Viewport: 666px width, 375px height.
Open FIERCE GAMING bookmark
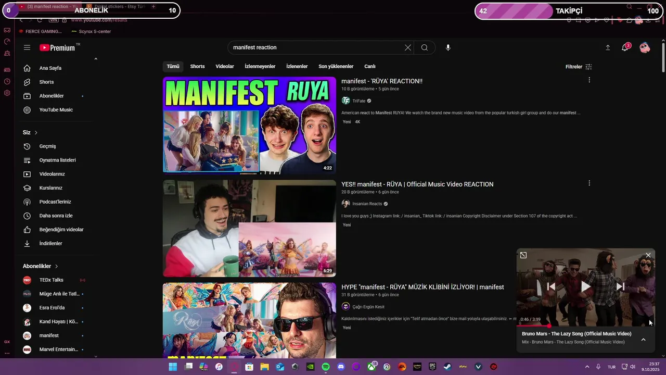pos(40,31)
